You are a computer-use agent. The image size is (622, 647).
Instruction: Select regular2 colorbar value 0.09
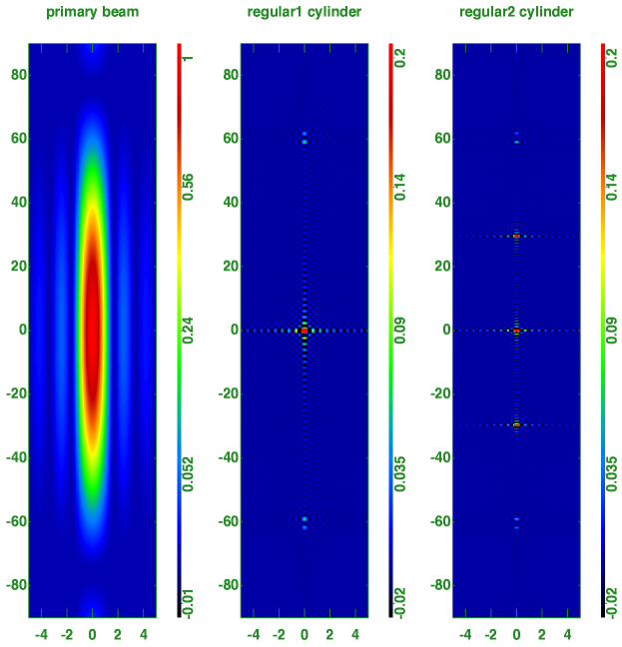tap(612, 330)
